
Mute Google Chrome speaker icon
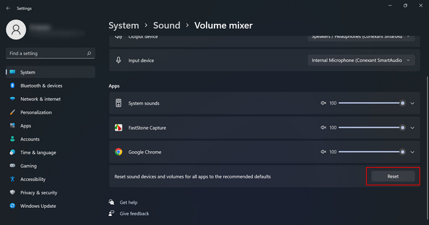pyautogui.click(x=324, y=152)
